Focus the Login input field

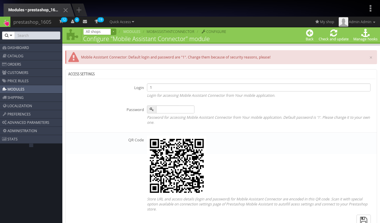click(x=259, y=87)
